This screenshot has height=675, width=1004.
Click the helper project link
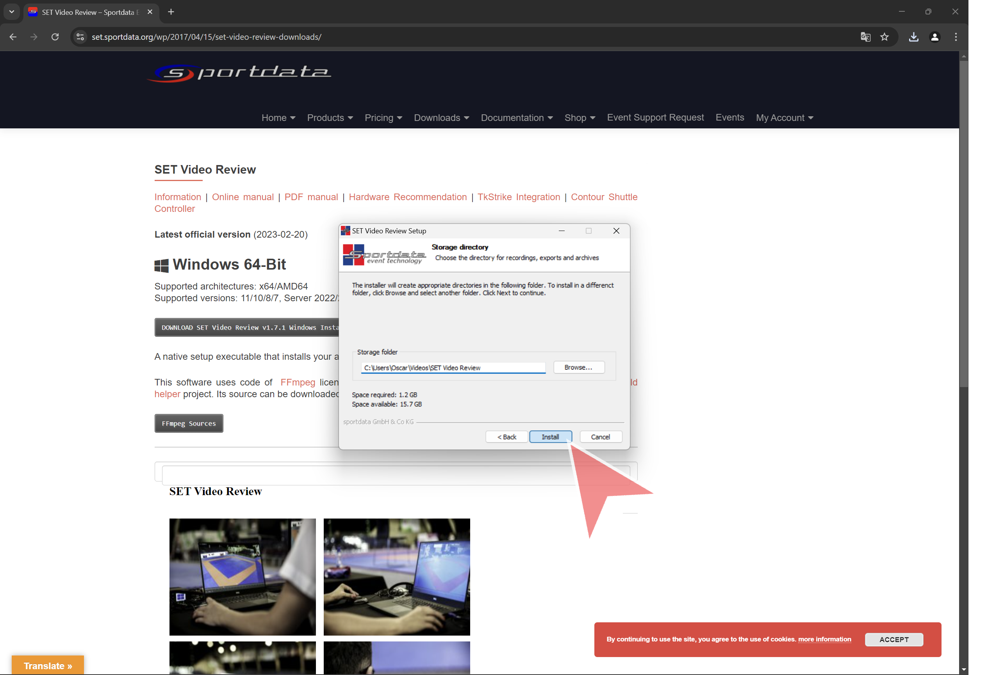[167, 394]
